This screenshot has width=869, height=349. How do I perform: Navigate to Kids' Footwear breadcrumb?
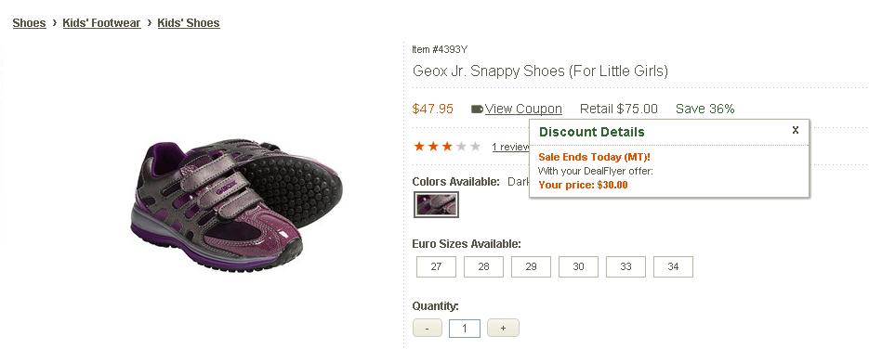tap(101, 23)
